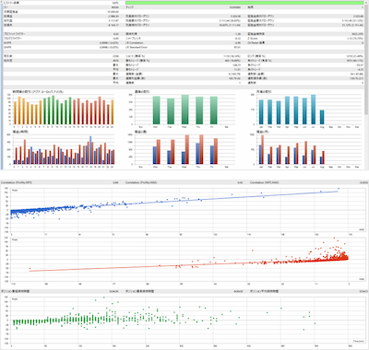
Task: Select the AHPR label
Action: tap(7, 43)
